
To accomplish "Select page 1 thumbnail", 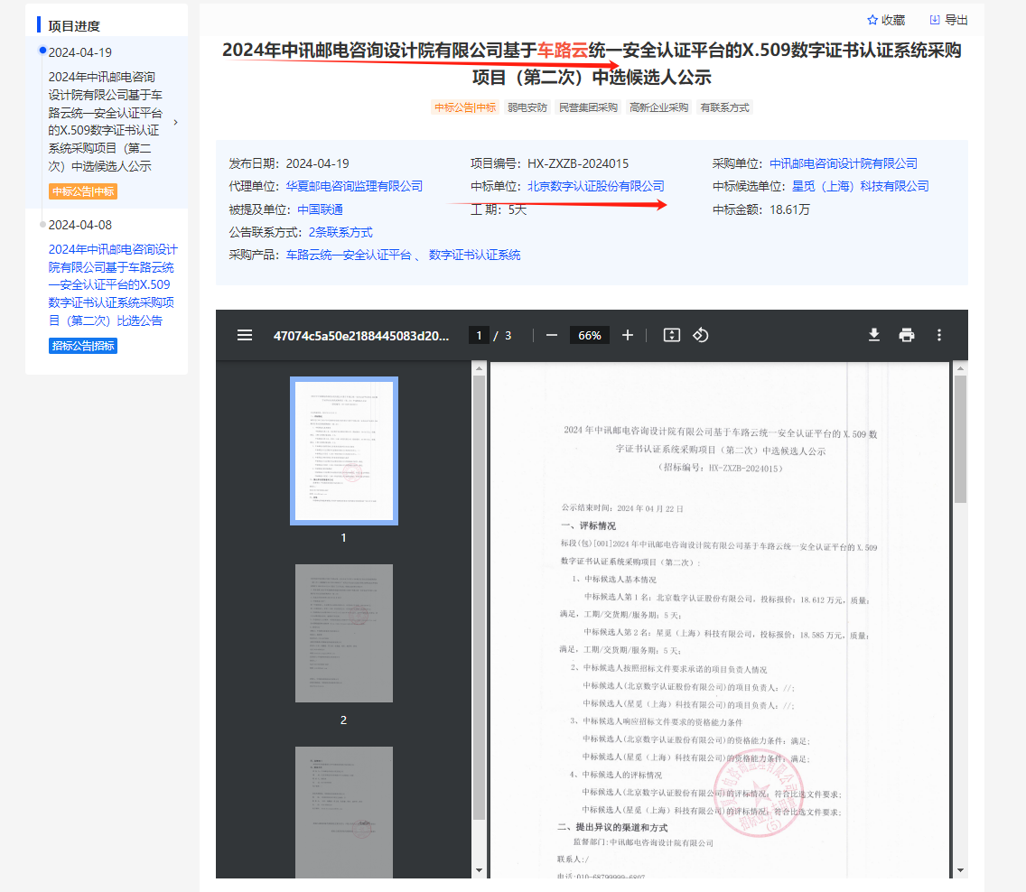I will [344, 451].
